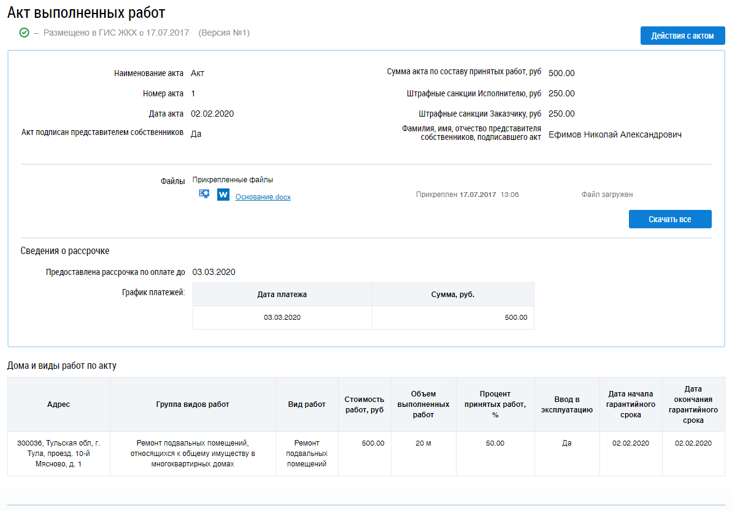Click the Группа видов работ column header
The height and width of the screenshot is (510, 732).
[193, 404]
